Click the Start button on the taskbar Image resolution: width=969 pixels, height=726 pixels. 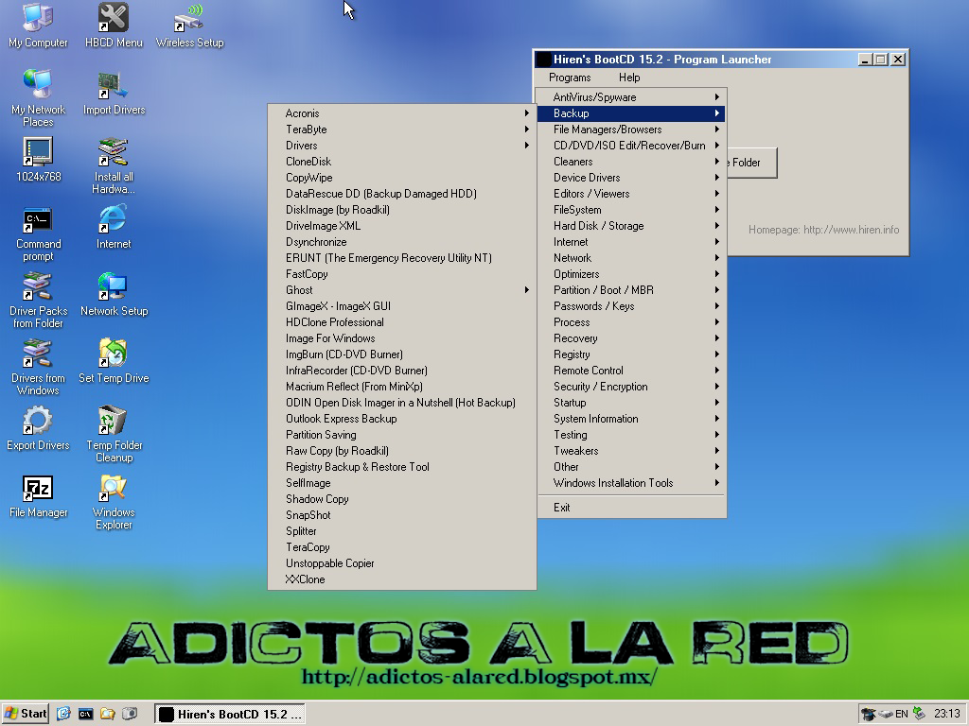click(x=26, y=714)
